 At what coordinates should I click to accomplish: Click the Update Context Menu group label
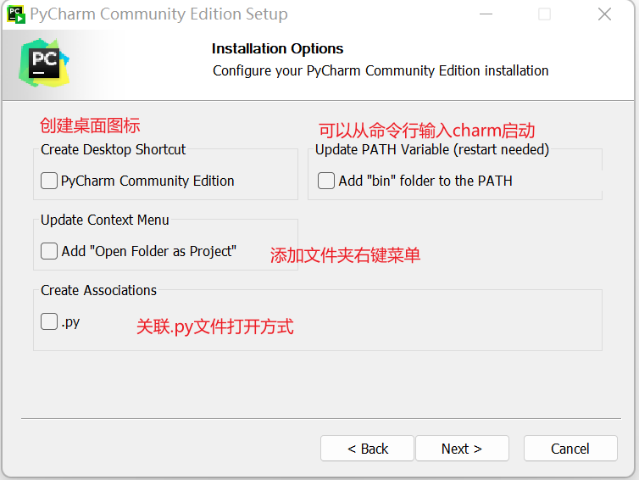click(104, 220)
